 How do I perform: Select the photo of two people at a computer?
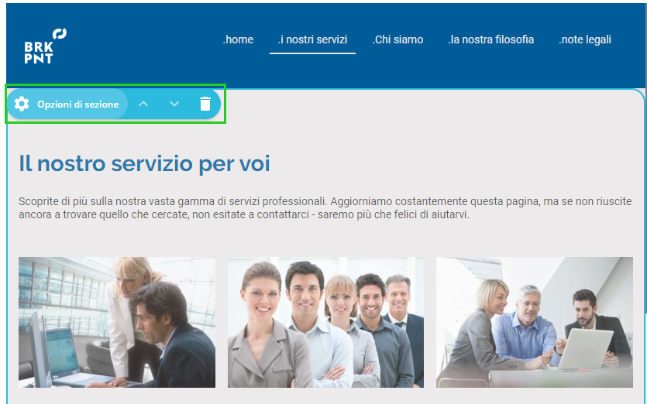117,323
